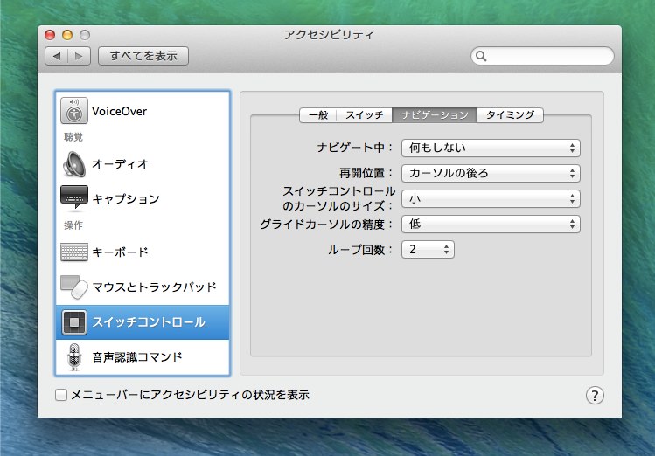Screen dimensions: 655x456
Task: Select the キャプション text label
Action: point(126,198)
